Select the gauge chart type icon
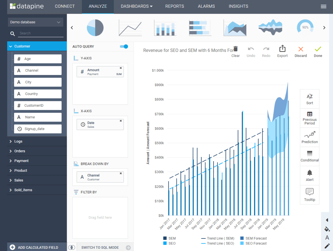This screenshot has height=251, width=333. tap(305, 28)
